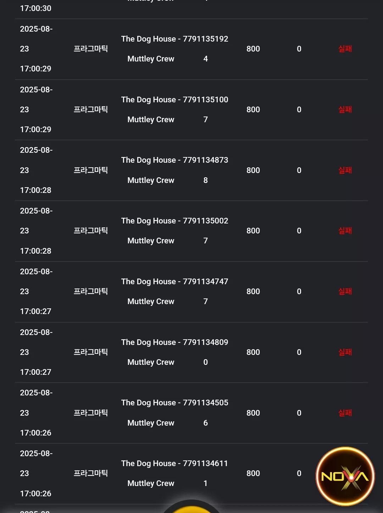Click 실패 status in 7791135100 row
383x513 pixels.
point(345,109)
